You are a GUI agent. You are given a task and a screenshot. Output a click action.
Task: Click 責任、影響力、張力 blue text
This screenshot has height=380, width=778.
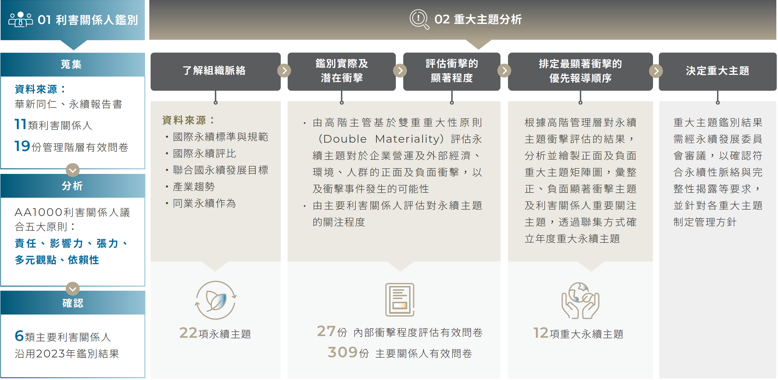[x=71, y=243]
